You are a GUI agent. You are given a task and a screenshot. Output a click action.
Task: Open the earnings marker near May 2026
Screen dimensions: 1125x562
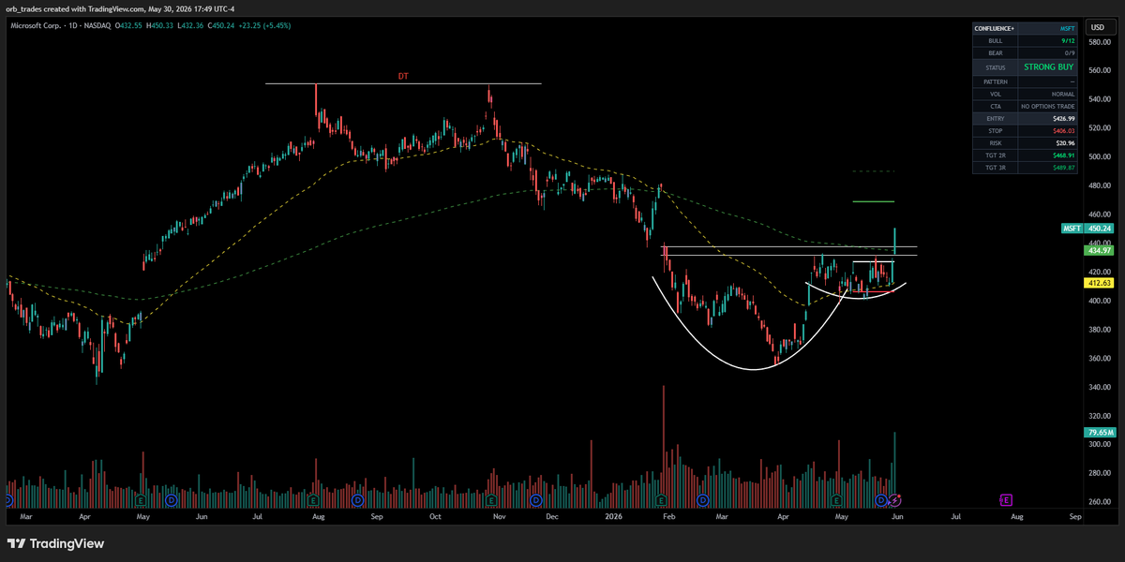tap(836, 499)
